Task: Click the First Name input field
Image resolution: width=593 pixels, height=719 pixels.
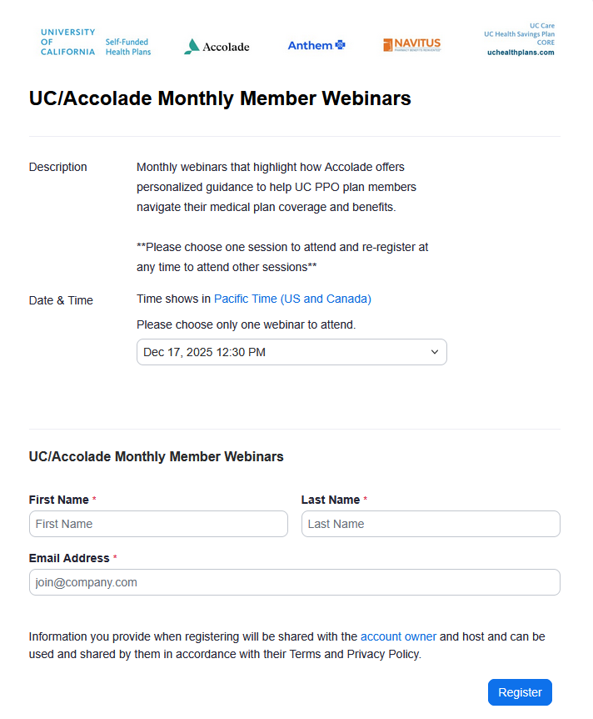Action: pos(158,524)
